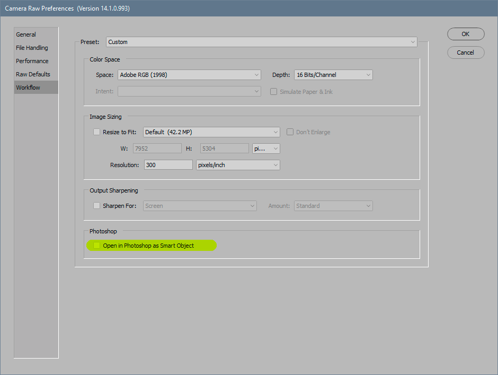
Task: Switch to the General preferences section
Action: pos(25,34)
